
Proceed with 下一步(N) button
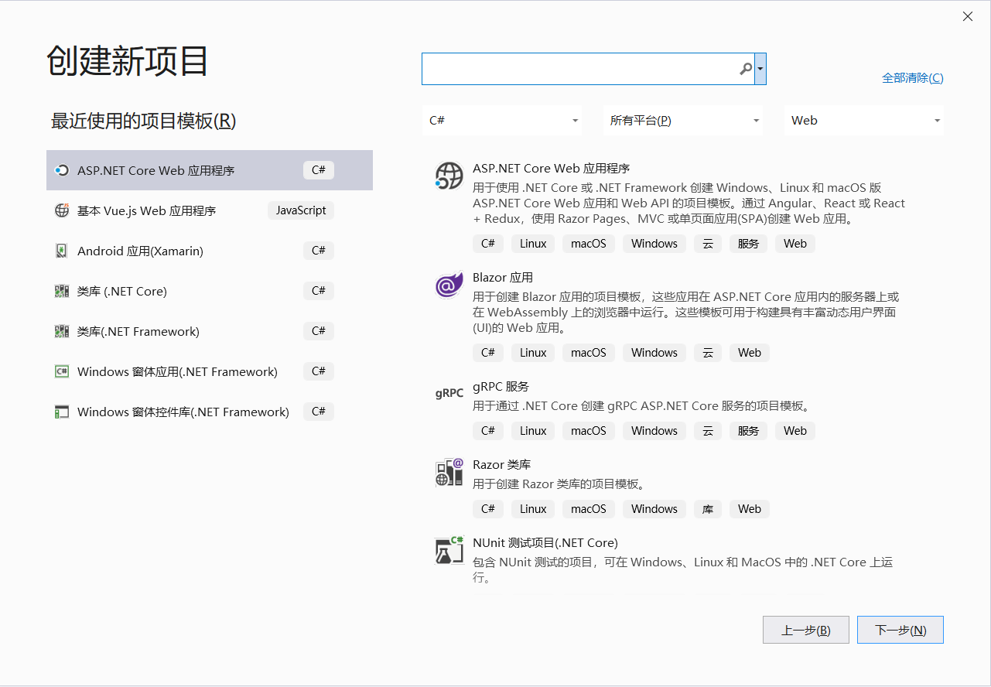[x=900, y=630]
